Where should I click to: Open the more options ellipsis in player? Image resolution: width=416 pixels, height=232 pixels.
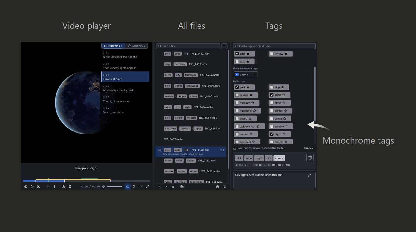tap(141, 187)
